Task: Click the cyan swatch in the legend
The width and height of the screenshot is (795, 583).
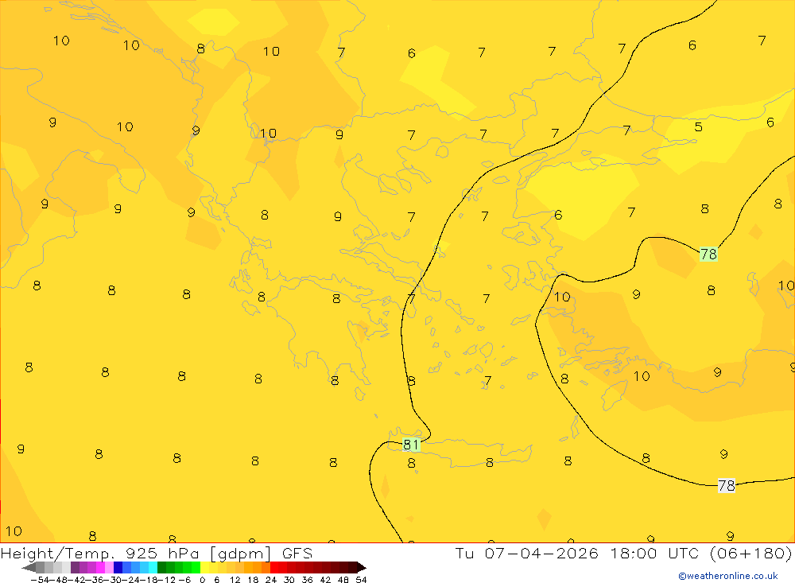Action: tap(153, 567)
